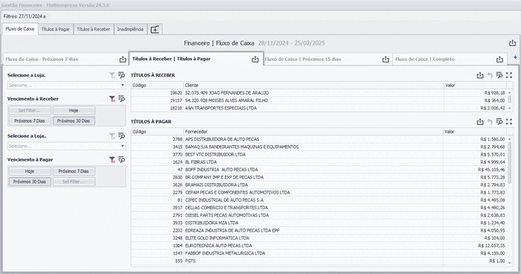
Task: Click Próximos 7 Dias under Vencimento à Pagar
Action: pos(74,171)
